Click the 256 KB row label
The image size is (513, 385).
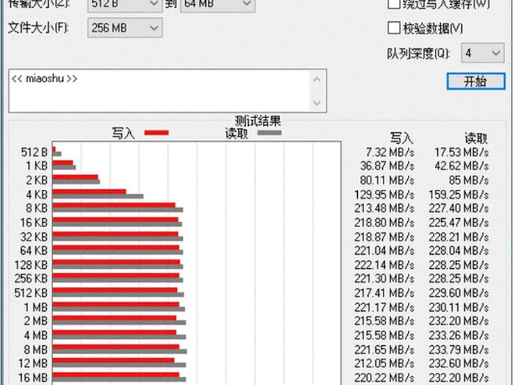coord(31,278)
